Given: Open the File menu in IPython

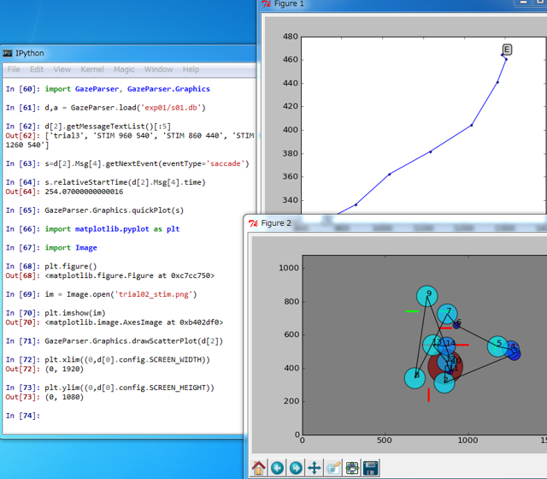Looking at the screenshot, I should (x=14, y=69).
